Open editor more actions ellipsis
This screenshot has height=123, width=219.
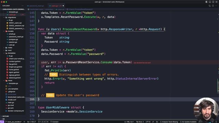click(x=216, y=6)
